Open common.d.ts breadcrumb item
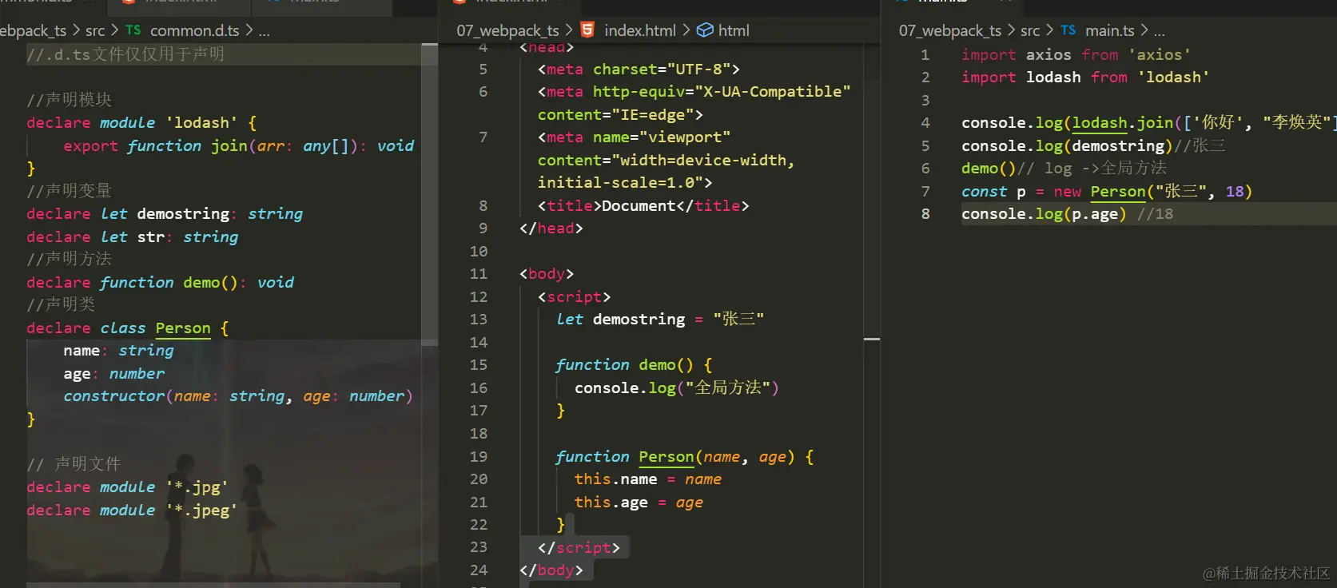1337x588 pixels. click(194, 30)
